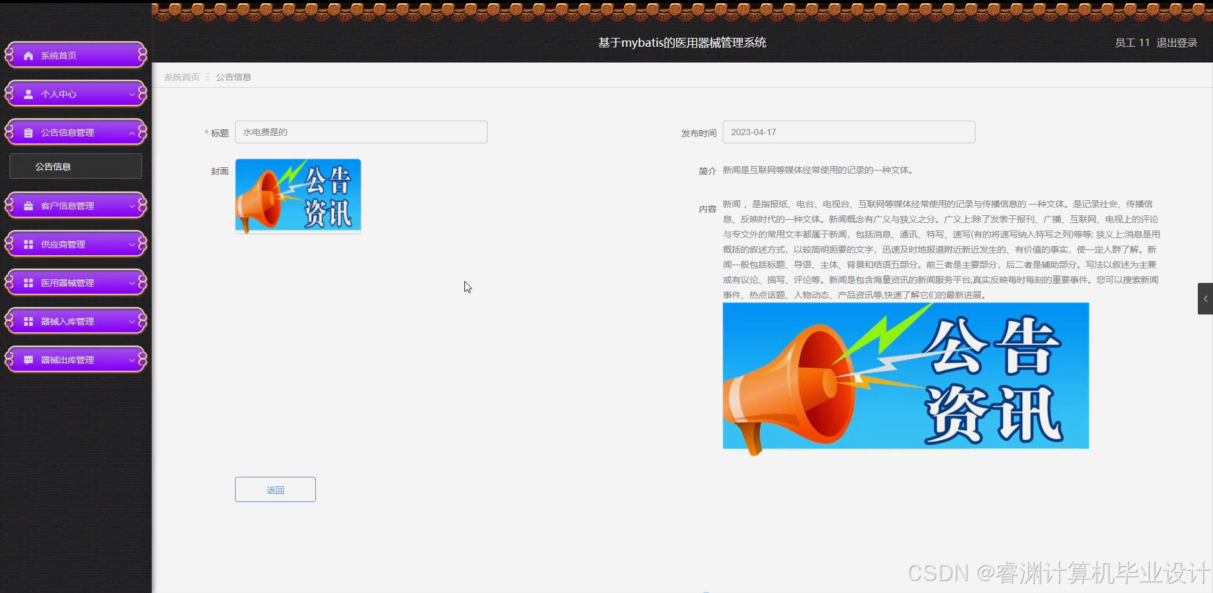The height and width of the screenshot is (593, 1213).
Task: Open 系统首页 from the breadcrumb
Action: 181,76
